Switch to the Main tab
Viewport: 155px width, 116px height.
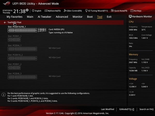pyautogui.click(x=30, y=17)
